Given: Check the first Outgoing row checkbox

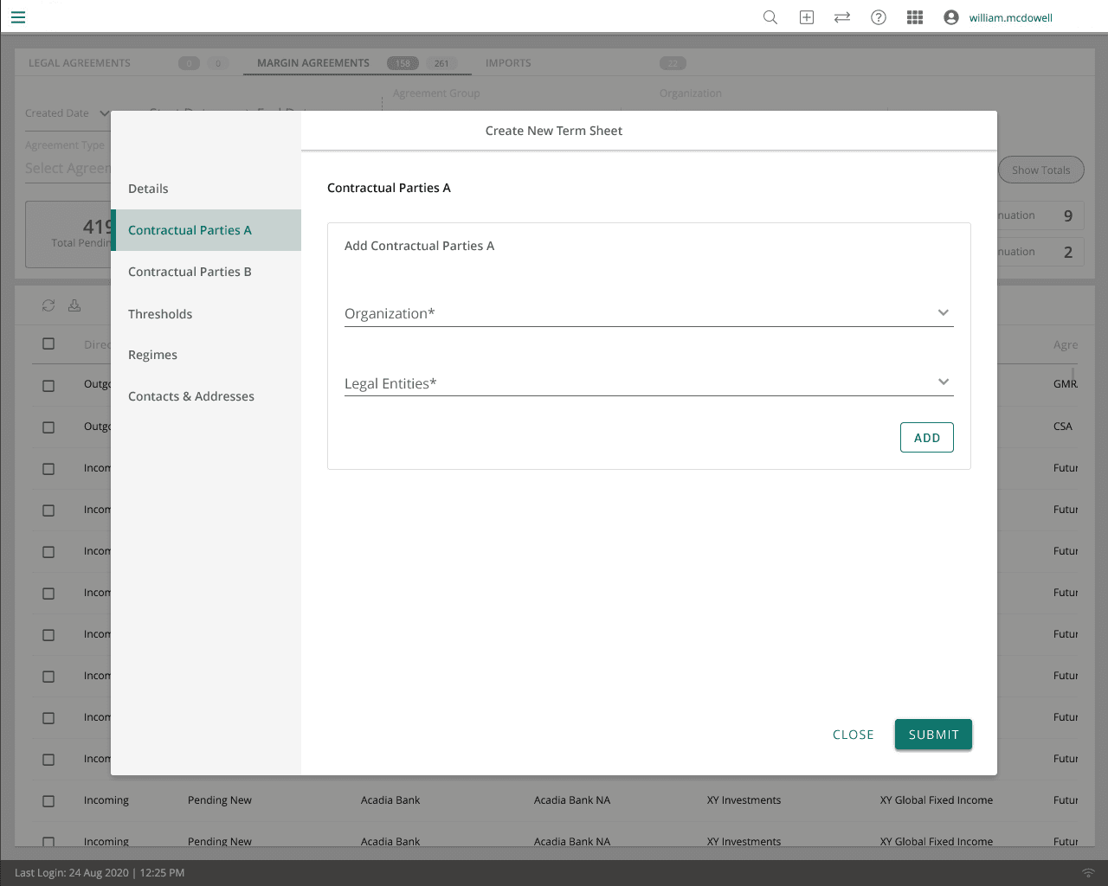Looking at the screenshot, I should [48, 386].
